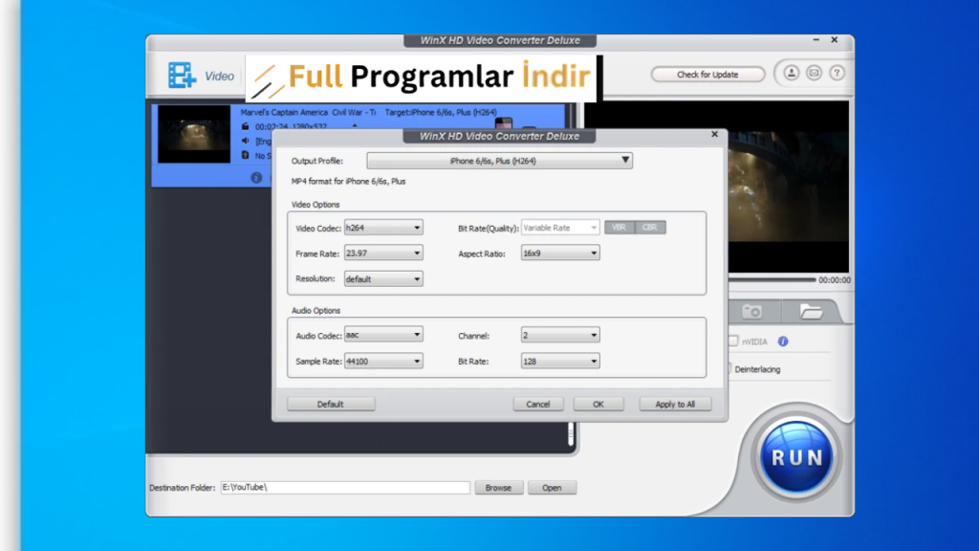Click the snapshot camera icon
The height and width of the screenshot is (551, 979).
point(752,311)
